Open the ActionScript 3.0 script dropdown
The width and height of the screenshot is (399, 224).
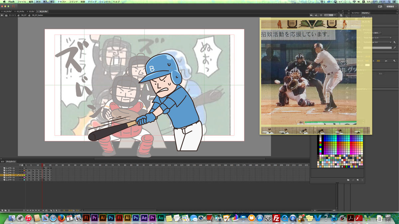click(x=378, y=42)
